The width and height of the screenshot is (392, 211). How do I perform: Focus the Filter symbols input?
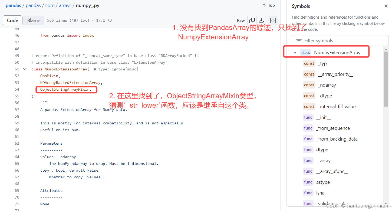click(x=340, y=41)
